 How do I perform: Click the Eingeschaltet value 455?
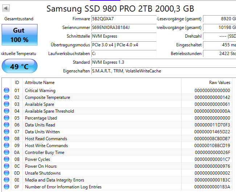click(220, 45)
